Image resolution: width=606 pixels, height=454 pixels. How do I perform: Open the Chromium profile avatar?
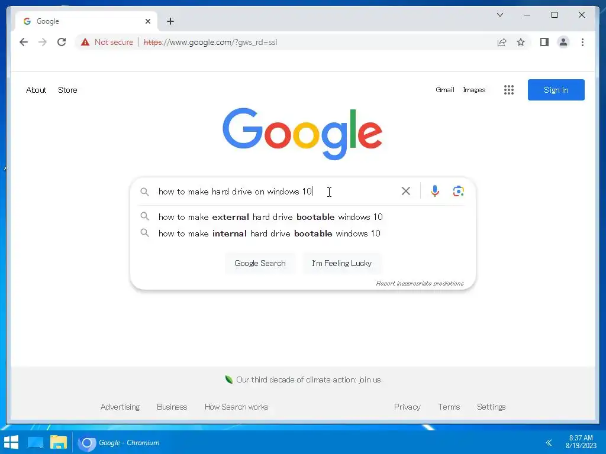pos(563,42)
